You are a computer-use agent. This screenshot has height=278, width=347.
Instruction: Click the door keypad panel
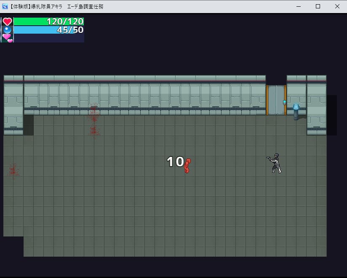click(284, 102)
